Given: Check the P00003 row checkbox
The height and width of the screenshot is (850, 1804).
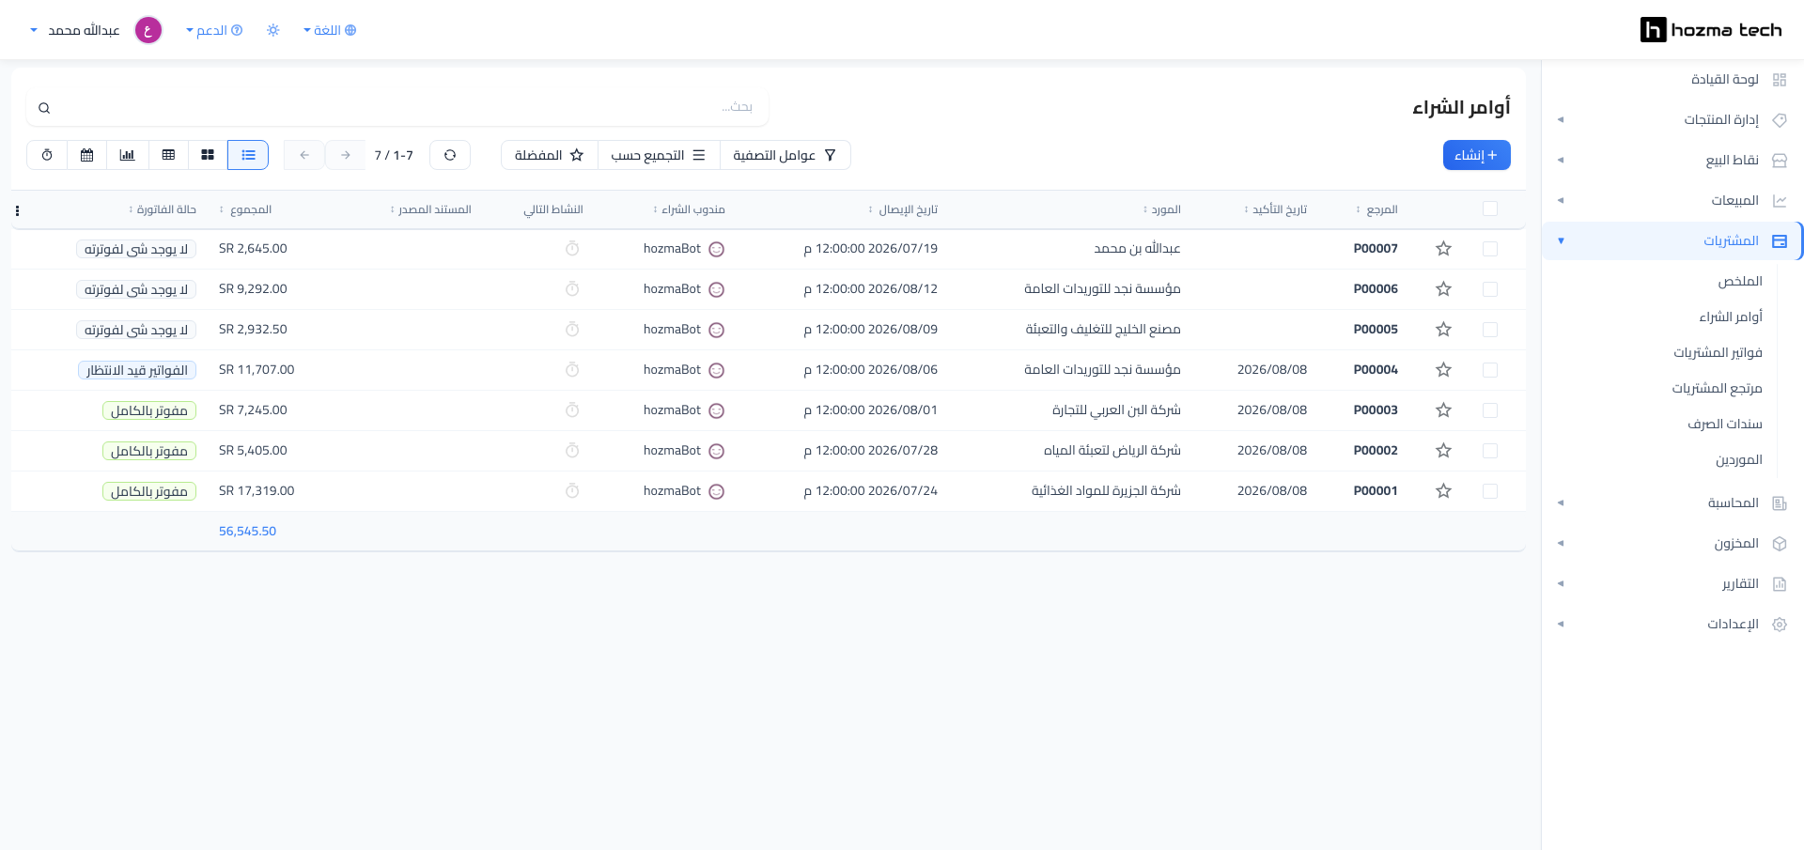Looking at the screenshot, I should 1490,410.
